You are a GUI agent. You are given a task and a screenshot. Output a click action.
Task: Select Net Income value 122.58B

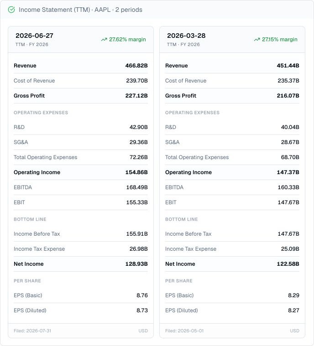tap(288, 263)
